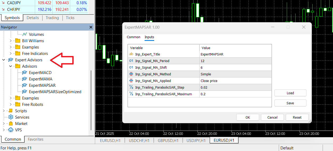This screenshot has height=151, width=333.
Task: Click the CADJPY down-arrow icon
Action: point(3,3)
